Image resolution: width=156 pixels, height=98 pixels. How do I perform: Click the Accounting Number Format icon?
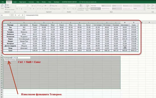[x=64, y=9]
